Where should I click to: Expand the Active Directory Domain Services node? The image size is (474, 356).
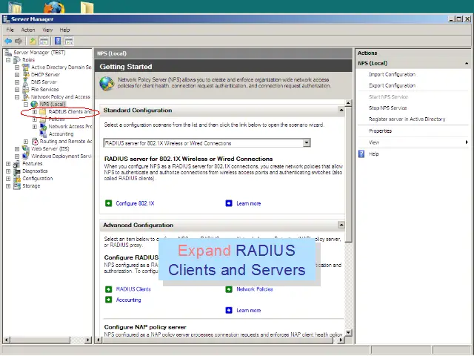coord(17,67)
